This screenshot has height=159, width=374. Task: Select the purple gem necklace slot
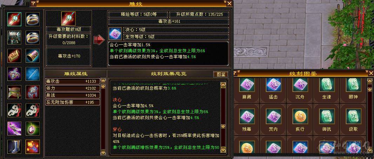(x=33, y=129)
